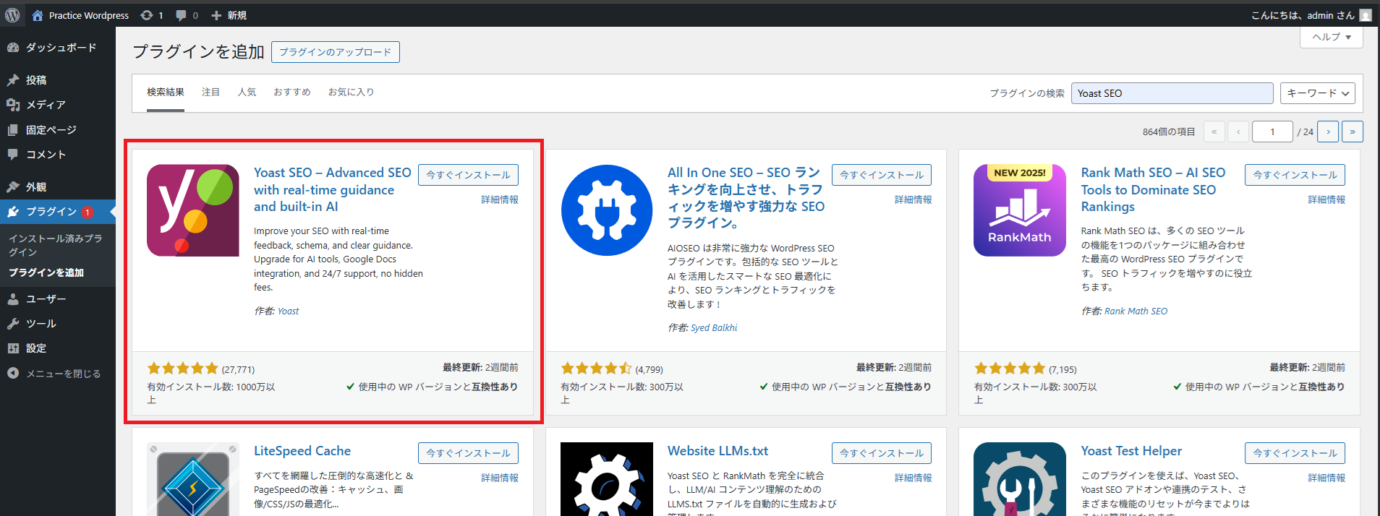The width and height of the screenshot is (1380, 516).
Task: Click the plus 新規 button in admin bar
Action: point(229,15)
